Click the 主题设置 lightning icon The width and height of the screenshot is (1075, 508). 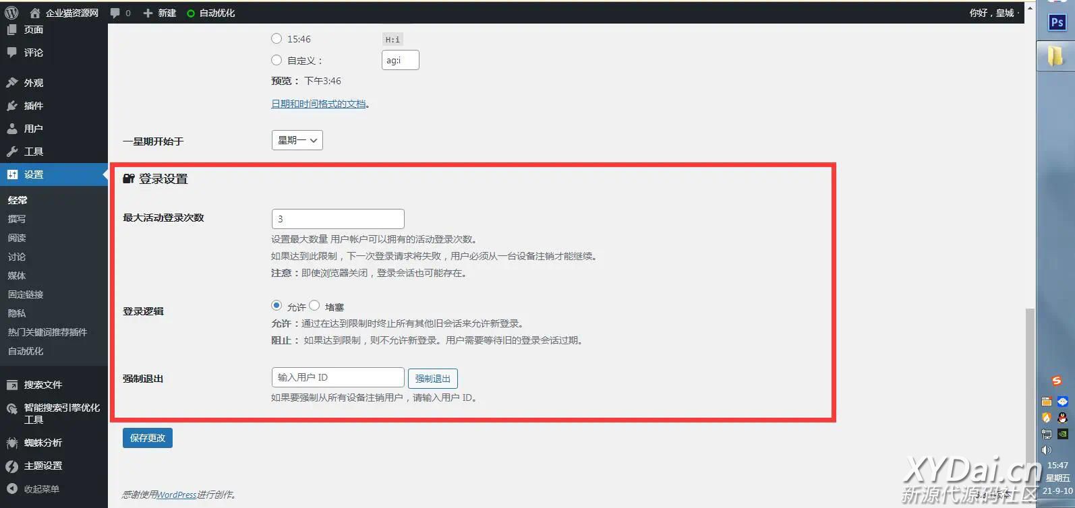pyautogui.click(x=12, y=466)
